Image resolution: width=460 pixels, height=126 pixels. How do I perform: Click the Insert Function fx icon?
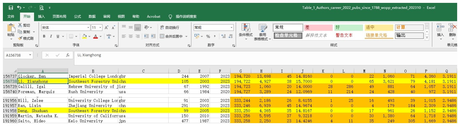tap(68, 55)
